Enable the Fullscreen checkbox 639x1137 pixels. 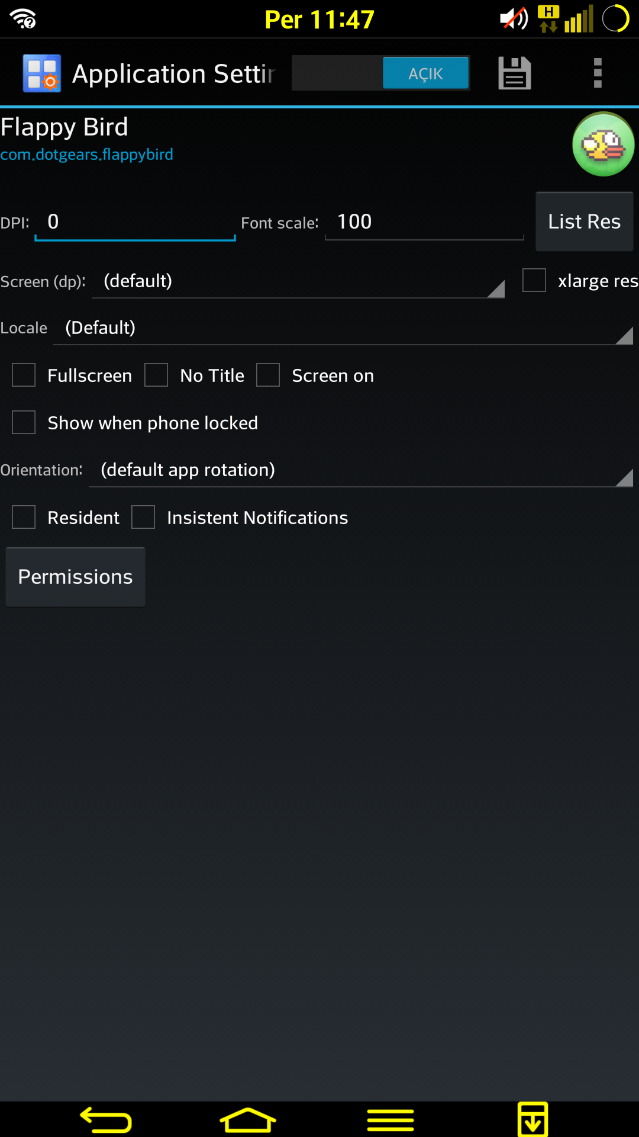(24, 375)
